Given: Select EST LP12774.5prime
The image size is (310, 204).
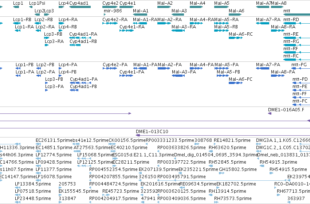Looking at the screenshot, I should 54,155.
